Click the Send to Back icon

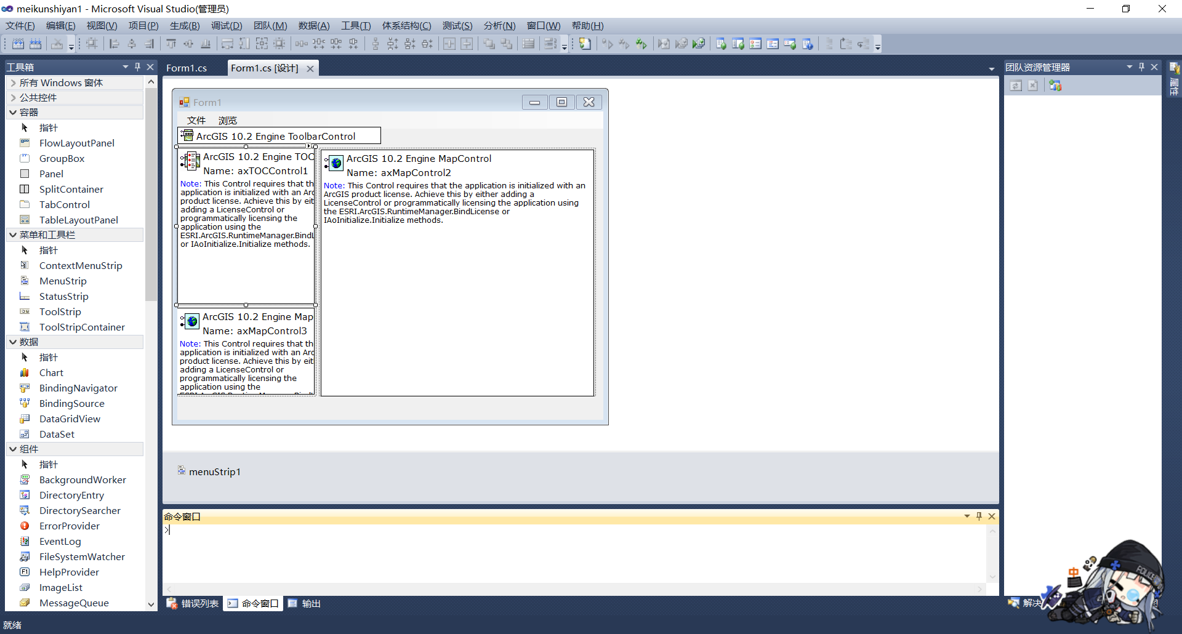pyautogui.click(x=506, y=44)
